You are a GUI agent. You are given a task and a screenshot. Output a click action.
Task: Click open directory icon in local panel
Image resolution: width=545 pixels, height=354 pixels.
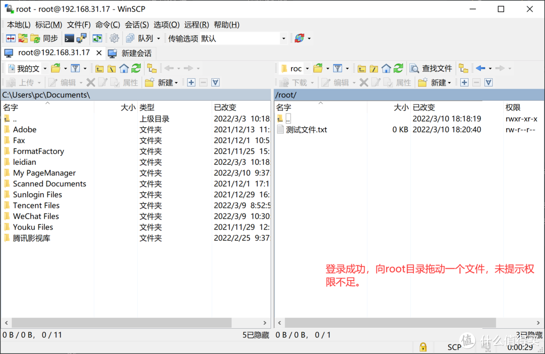(56, 69)
